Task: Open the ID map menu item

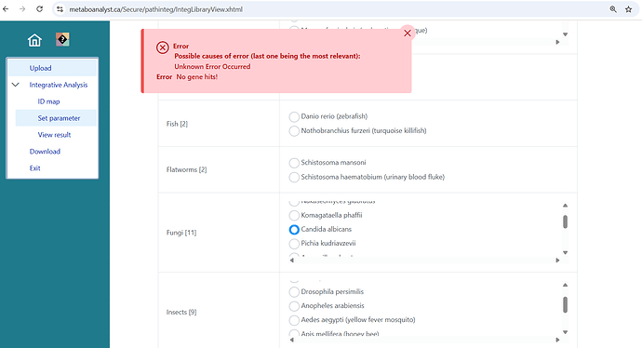Action: (48, 101)
